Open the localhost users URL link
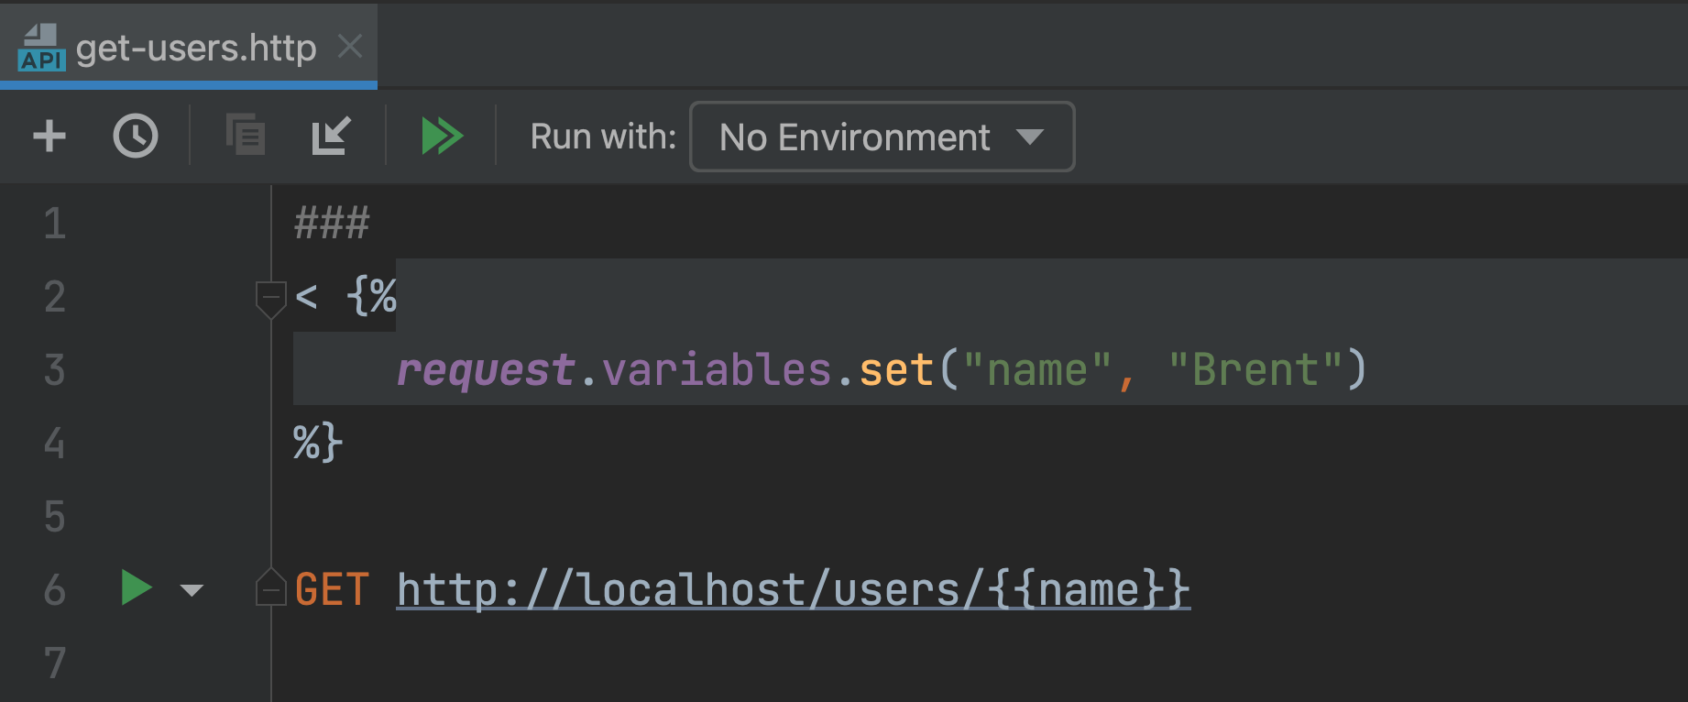The image size is (1688, 702). (x=793, y=589)
